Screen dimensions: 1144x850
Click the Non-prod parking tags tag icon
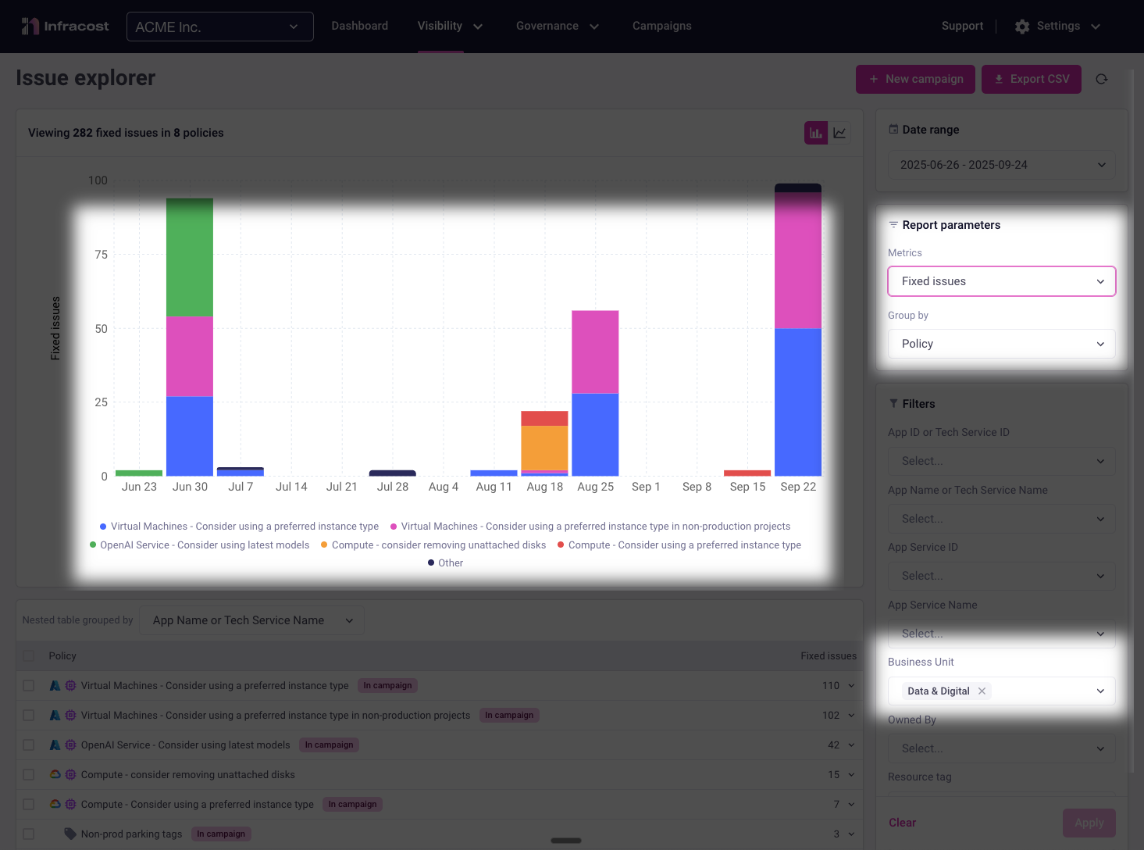pyautogui.click(x=70, y=834)
